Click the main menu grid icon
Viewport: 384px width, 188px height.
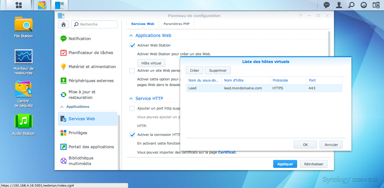19,5
